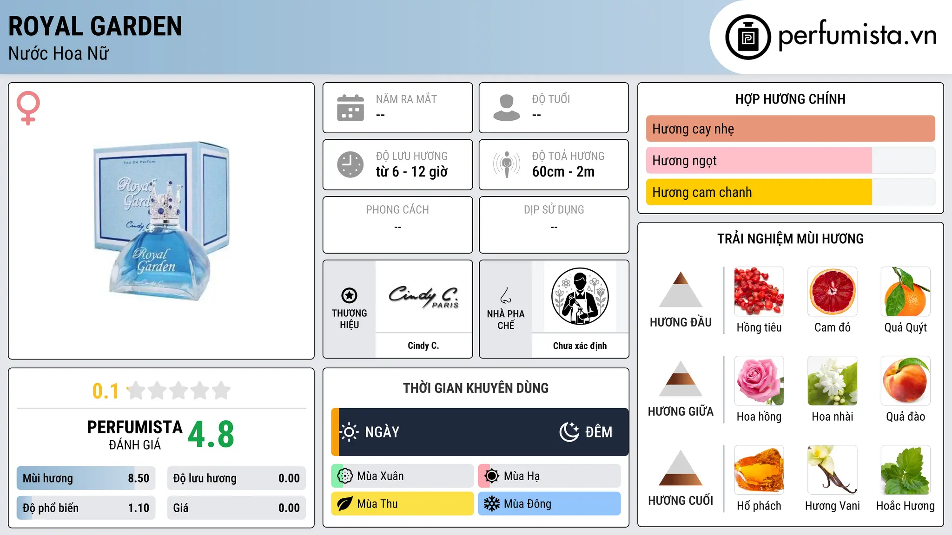Click the pink female gender symbol

point(28,108)
